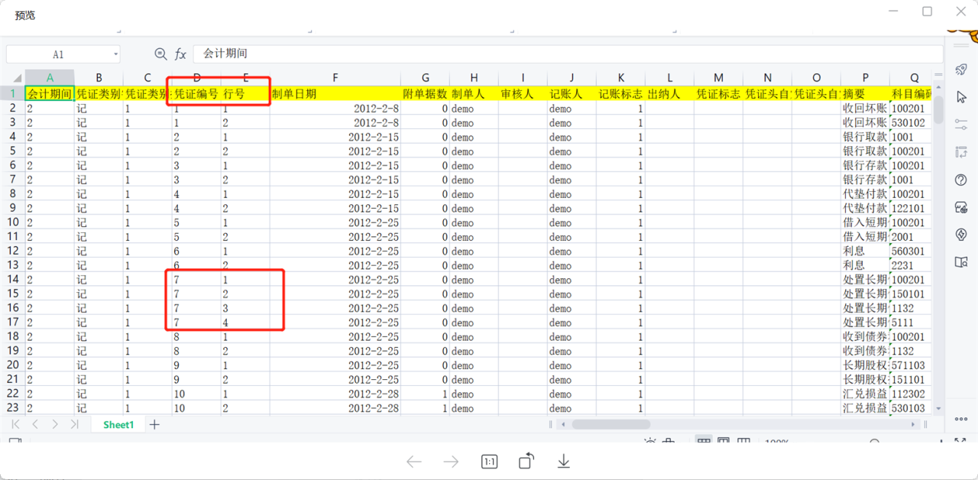The height and width of the screenshot is (480, 978).
Task: Click the 摘要 header cell
Action: pyautogui.click(x=865, y=94)
